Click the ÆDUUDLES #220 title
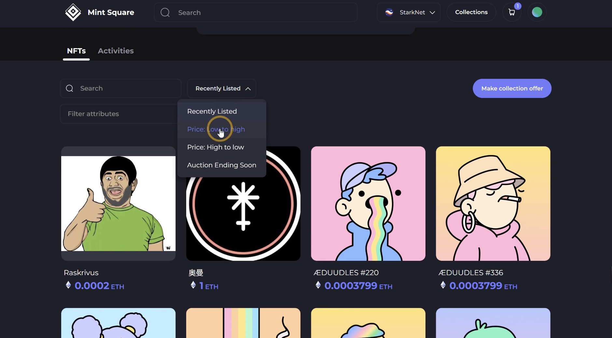Viewport: 612px width, 338px height. tap(346, 273)
